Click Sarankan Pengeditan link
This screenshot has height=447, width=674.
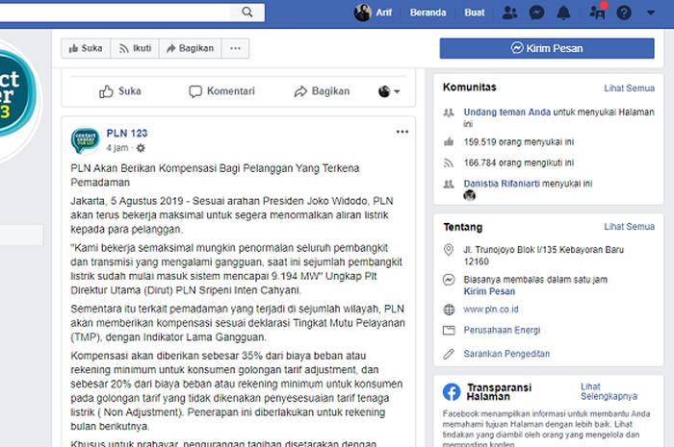click(x=506, y=354)
